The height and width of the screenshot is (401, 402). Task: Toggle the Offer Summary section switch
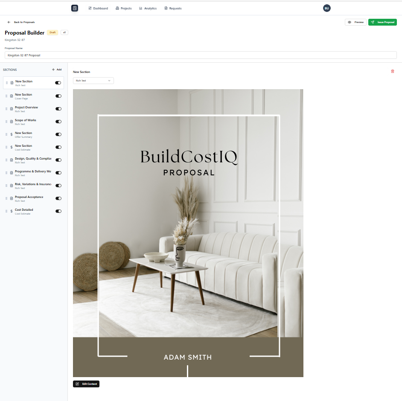[58, 134]
